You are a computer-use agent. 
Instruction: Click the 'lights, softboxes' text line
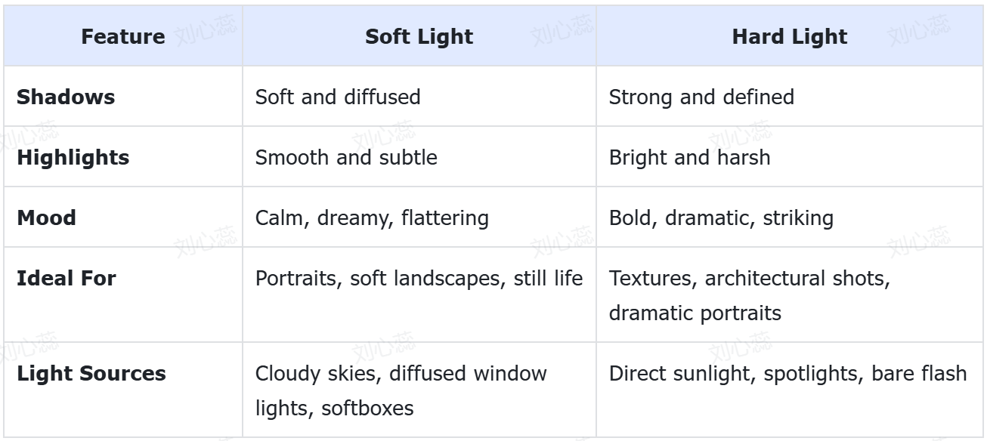click(x=334, y=408)
